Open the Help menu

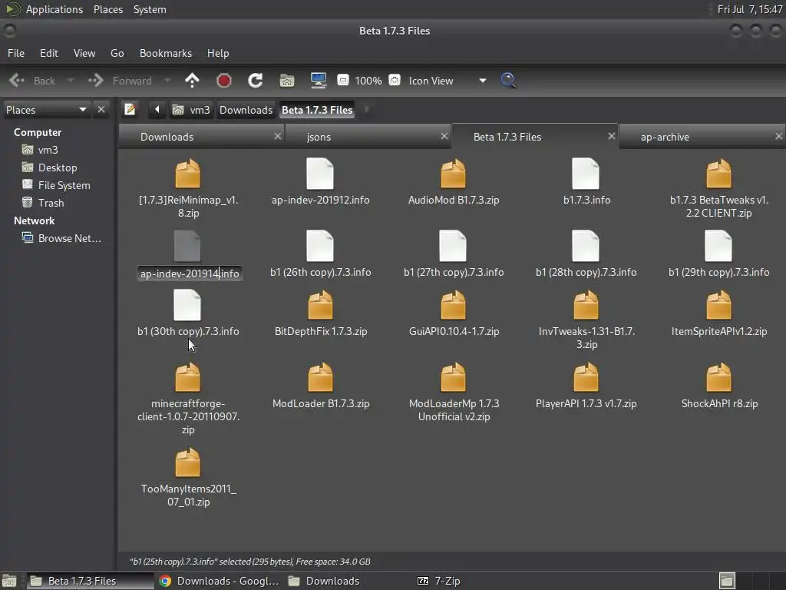coord(218,53)
